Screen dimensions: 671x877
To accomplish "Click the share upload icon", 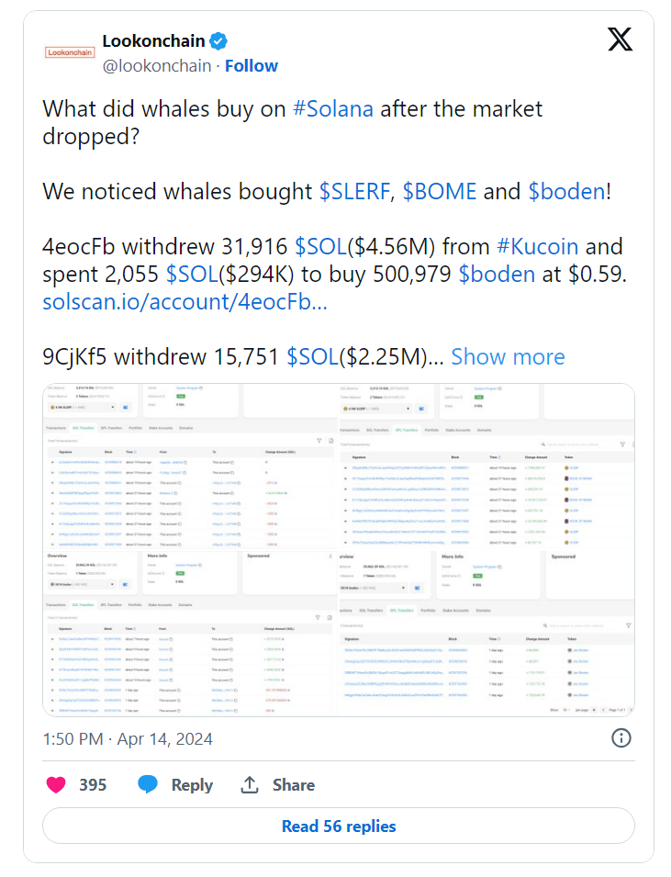I will coord(250,785).
